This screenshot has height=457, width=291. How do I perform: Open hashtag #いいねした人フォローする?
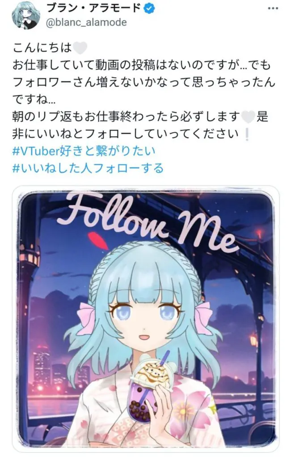88,168
